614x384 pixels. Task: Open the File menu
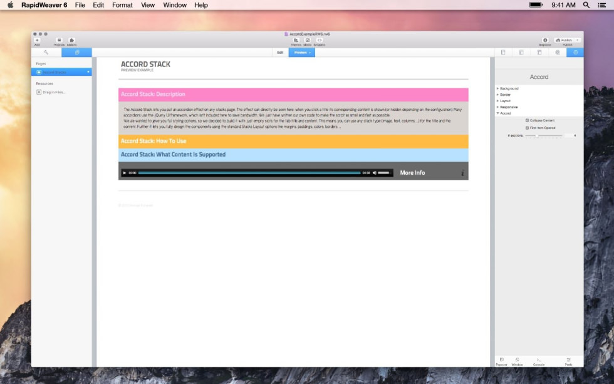click(x=80, y=5)
